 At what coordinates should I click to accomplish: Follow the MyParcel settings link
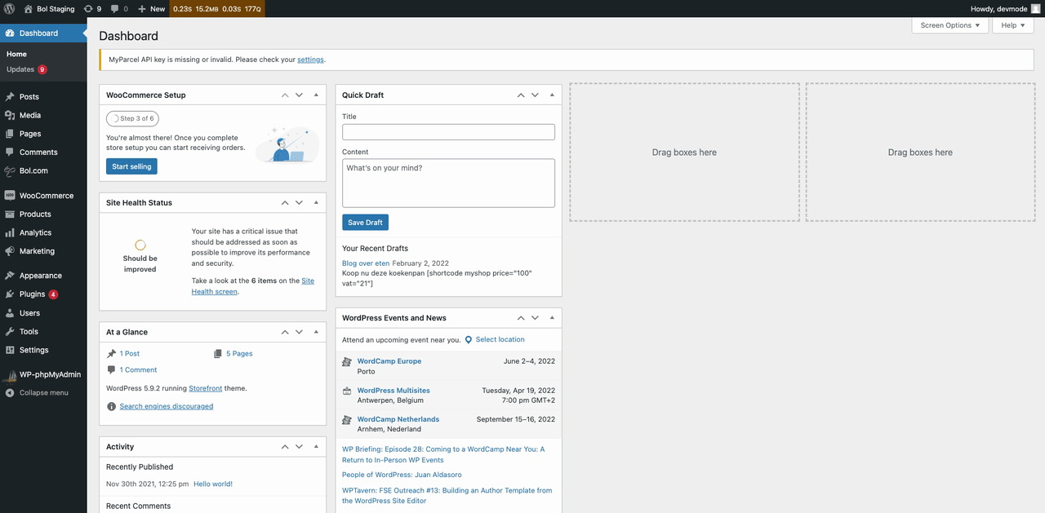310,60
